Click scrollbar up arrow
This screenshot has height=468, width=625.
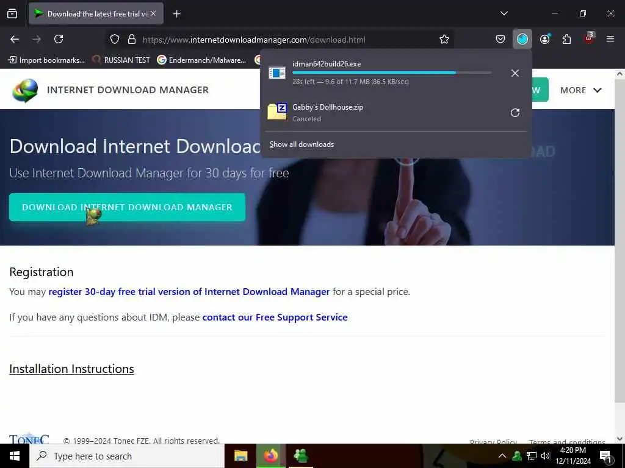(x=620, y=74)
